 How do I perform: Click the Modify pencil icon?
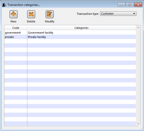(49, 14)
